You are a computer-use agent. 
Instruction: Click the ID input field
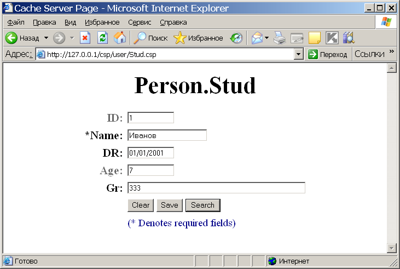pos(151,118)
